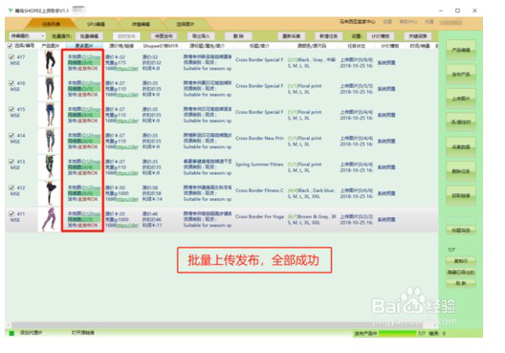The height and width of the screenshot is (353, 505).
Task: Open the 待编辑的 filter dropdown
Action: click(x=27, y=36)
